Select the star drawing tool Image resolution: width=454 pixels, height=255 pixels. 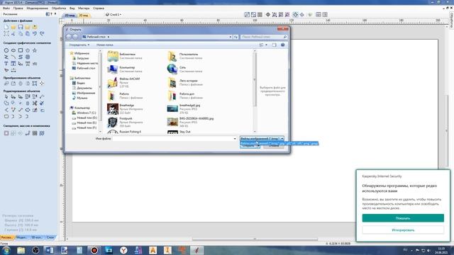click(x=35, y=50)
